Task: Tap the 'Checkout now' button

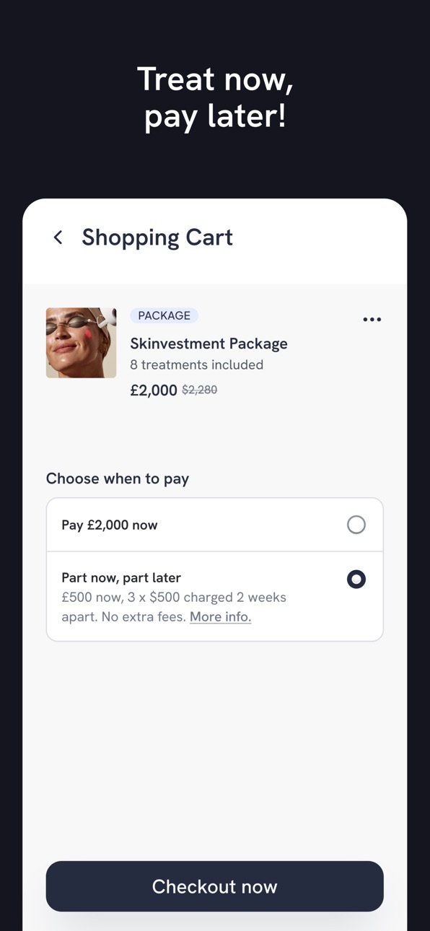Action: (x=215, y=886)
